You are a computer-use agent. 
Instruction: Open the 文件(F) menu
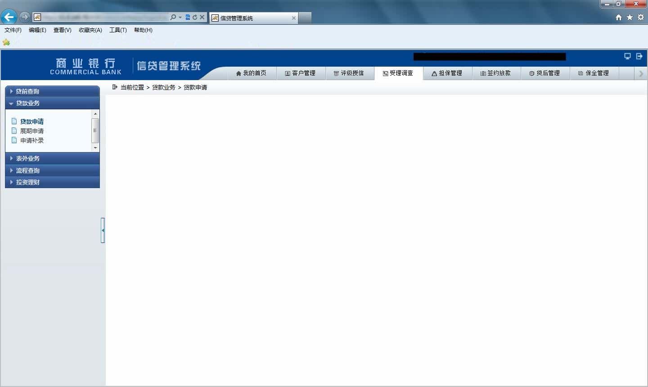[x=13, y=30]
